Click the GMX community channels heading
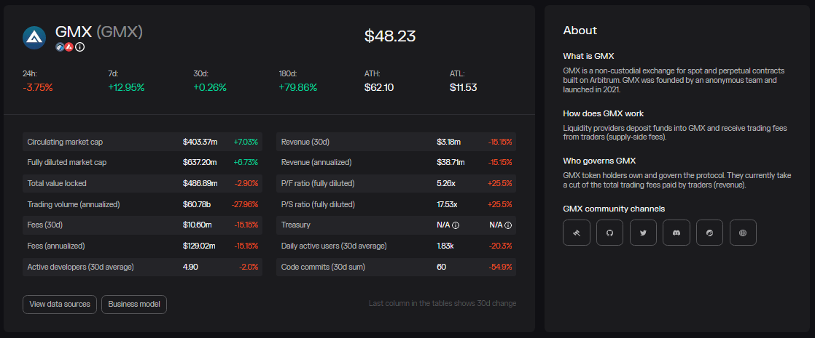 [614, 209]
